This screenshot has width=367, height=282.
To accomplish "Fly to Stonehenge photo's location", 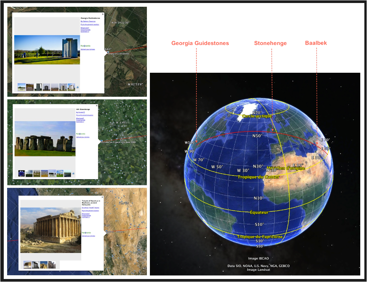I will 85,115.
